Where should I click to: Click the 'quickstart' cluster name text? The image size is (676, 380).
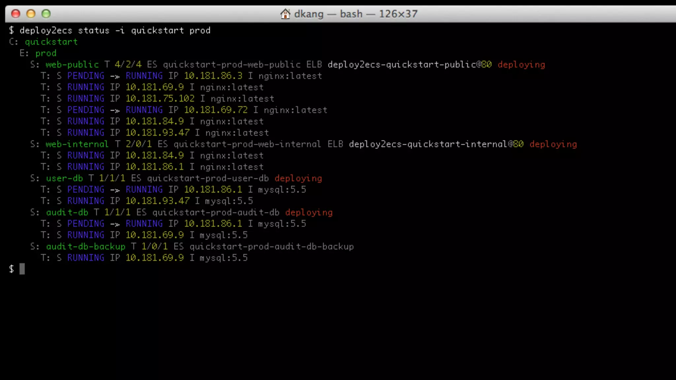pyautogui.click(x=51, y=42)
